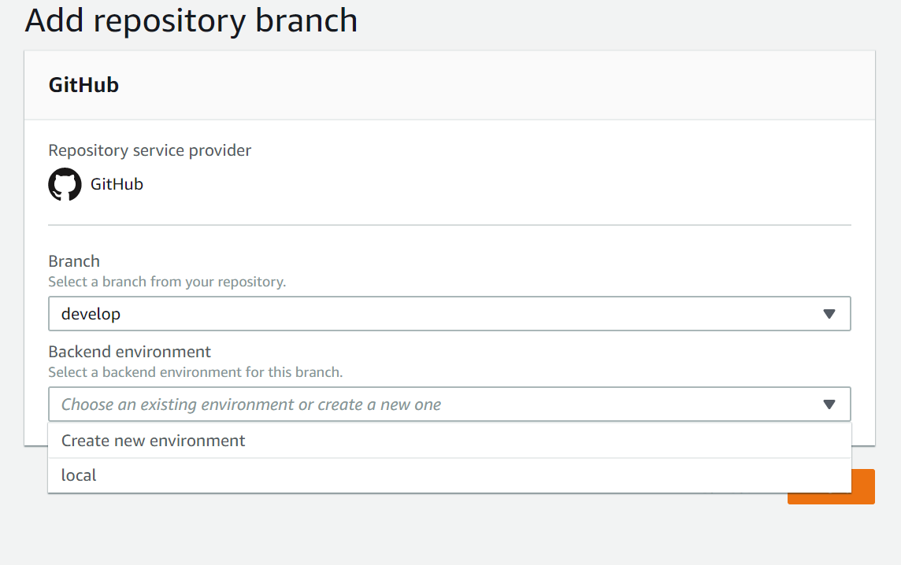Click the partially hidden orange button

click(x=862, y=486)
